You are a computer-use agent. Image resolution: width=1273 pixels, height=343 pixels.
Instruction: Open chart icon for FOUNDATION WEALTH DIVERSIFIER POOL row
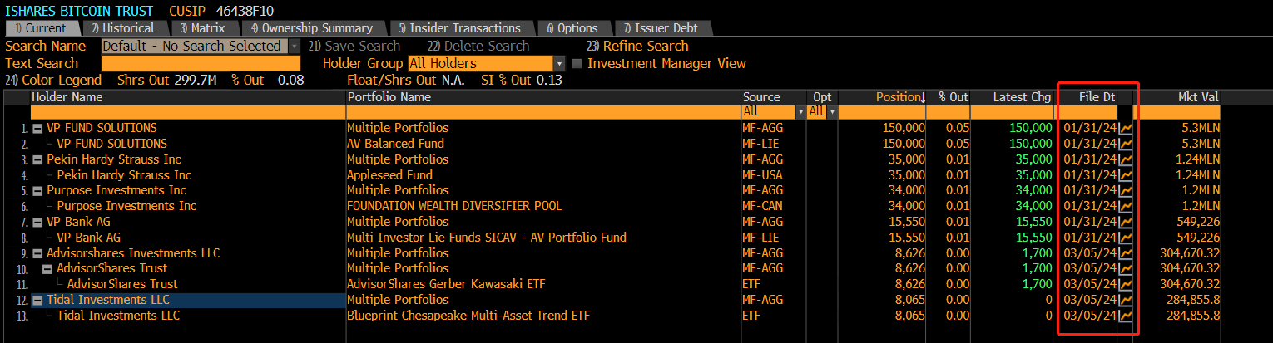[1126, 206]
